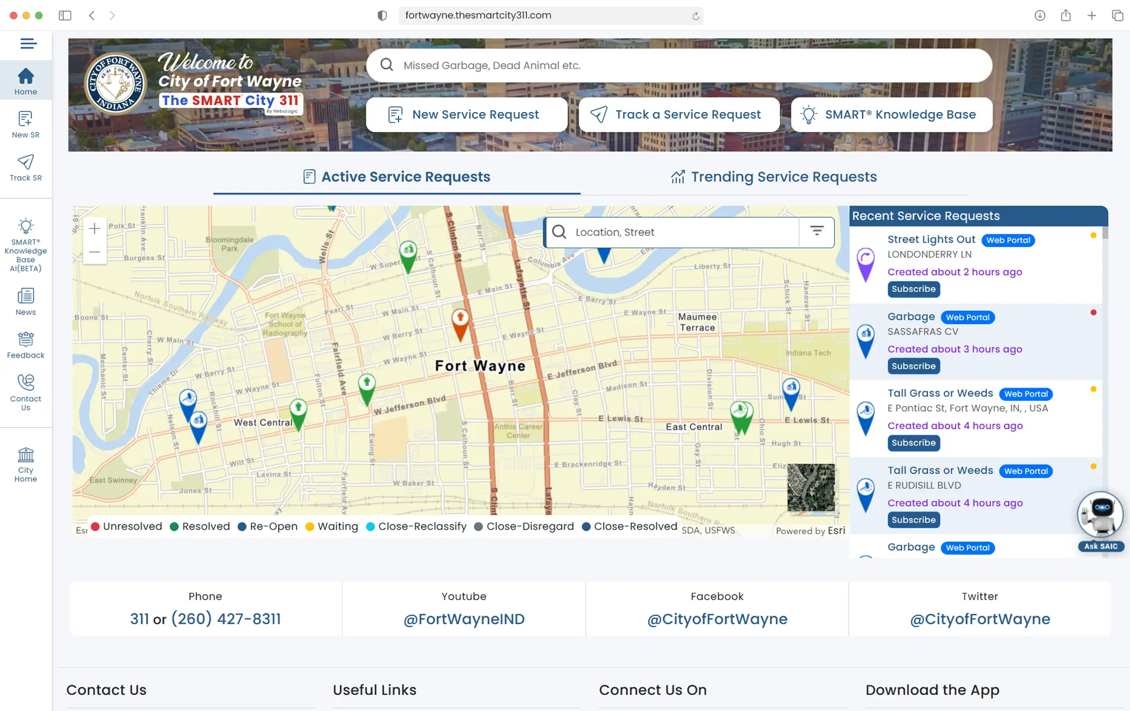Click the Esri attribution link on map
Viewport: 1130px width, 711px height.
[836, 530]
